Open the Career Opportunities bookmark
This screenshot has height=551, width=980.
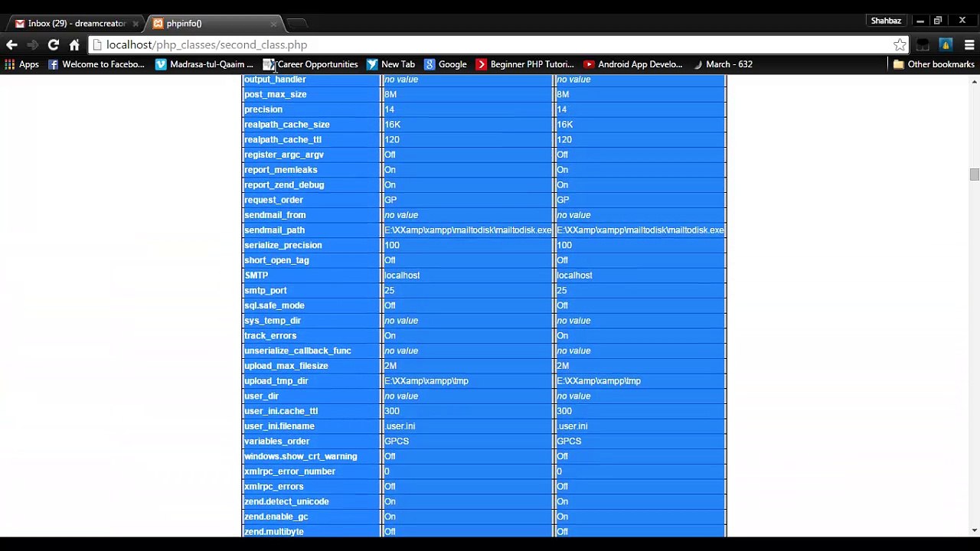click(310, 64)
